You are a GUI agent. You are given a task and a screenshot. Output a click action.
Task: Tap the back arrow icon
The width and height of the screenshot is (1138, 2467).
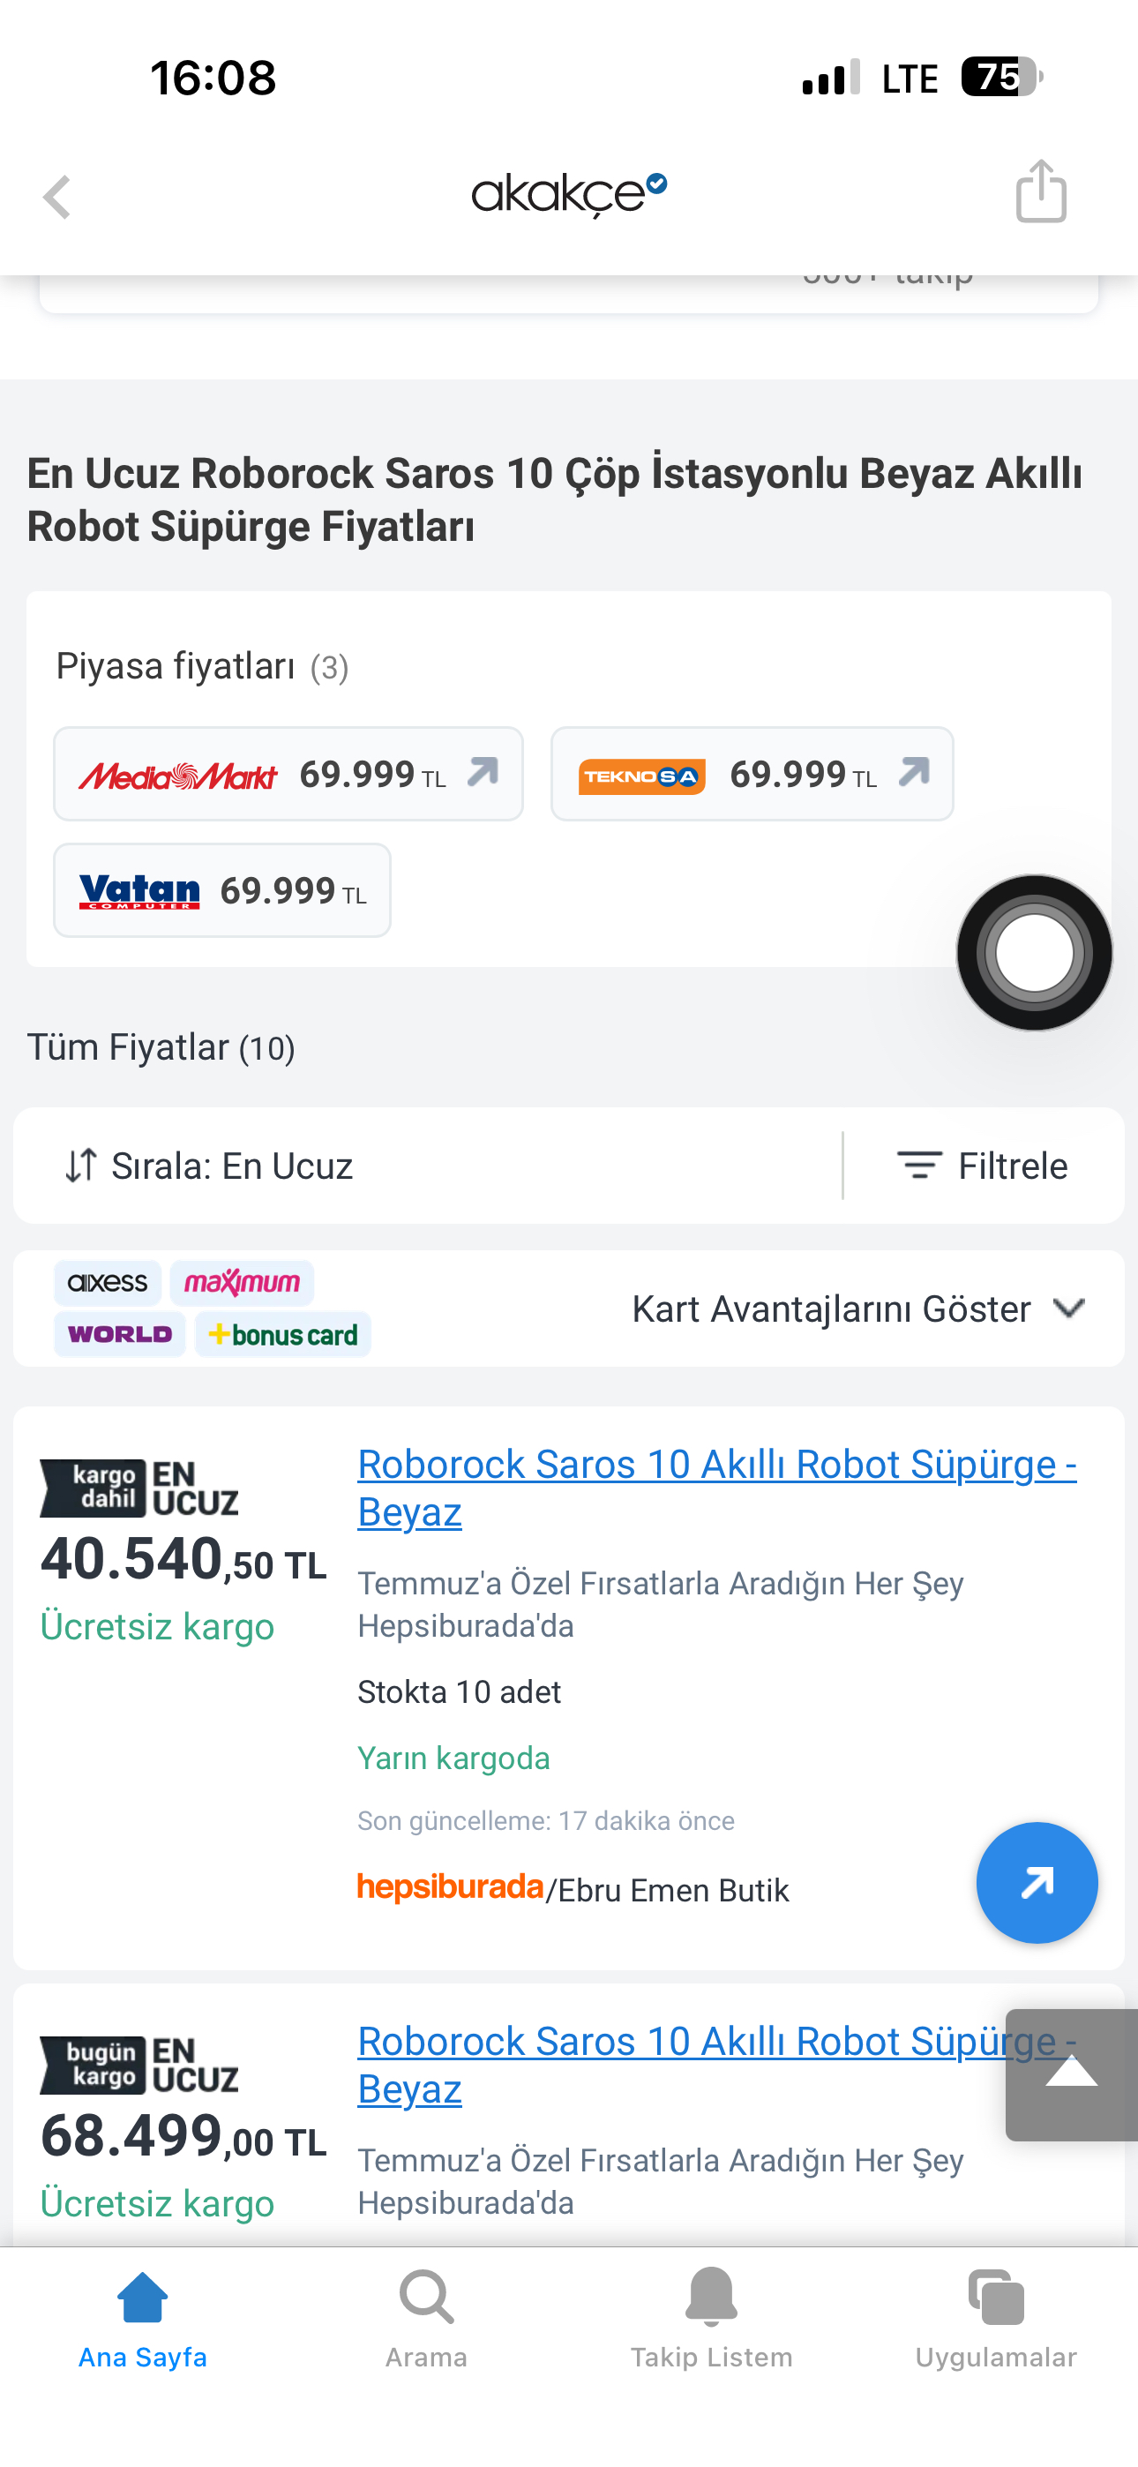[x=57, y=198]
